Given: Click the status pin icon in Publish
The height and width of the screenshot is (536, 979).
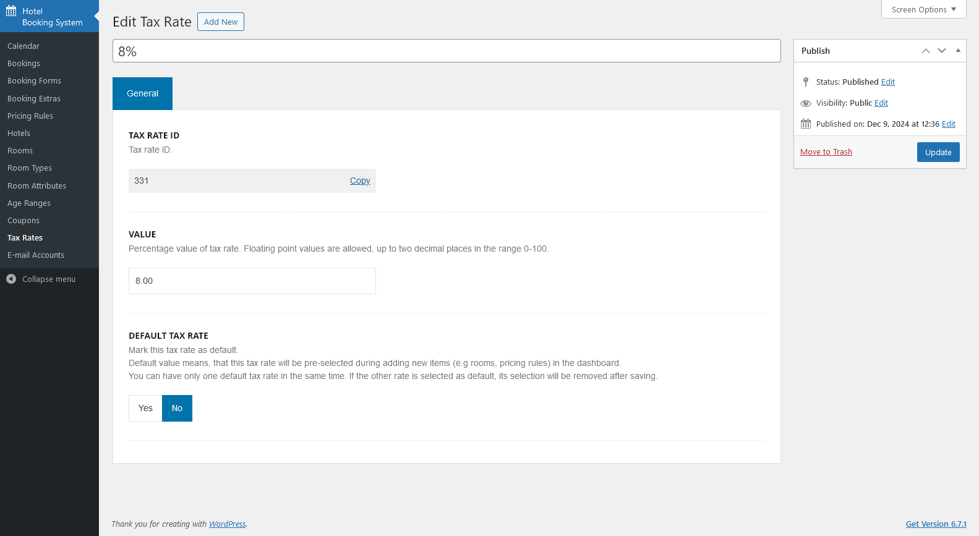Looking at the screenshot, I should 805,82.
